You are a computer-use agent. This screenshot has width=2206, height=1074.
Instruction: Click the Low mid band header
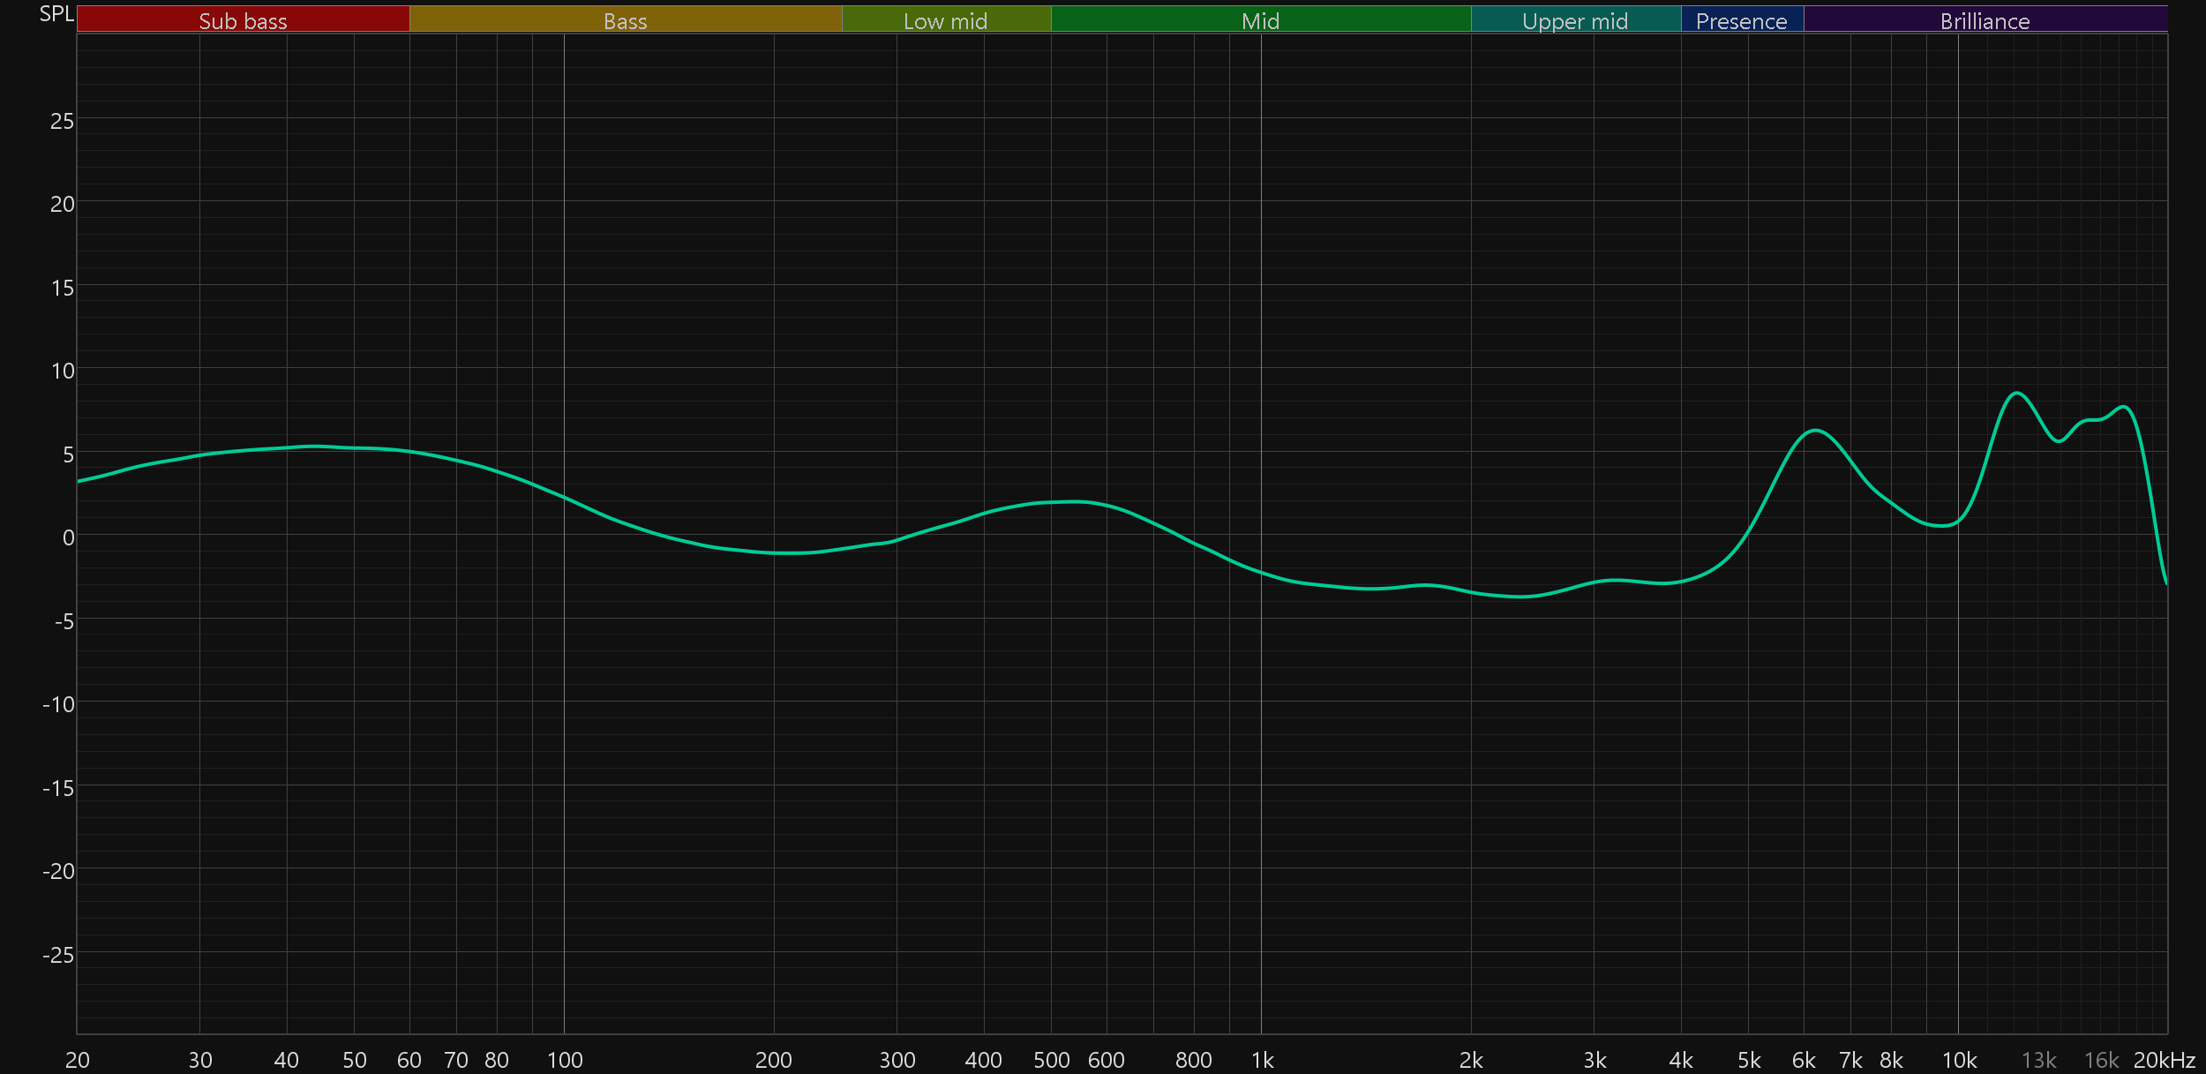945,20
